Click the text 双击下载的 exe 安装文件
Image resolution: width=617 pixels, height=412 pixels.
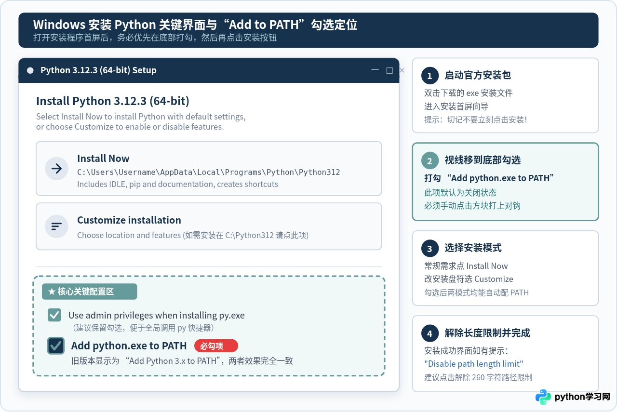468,93
